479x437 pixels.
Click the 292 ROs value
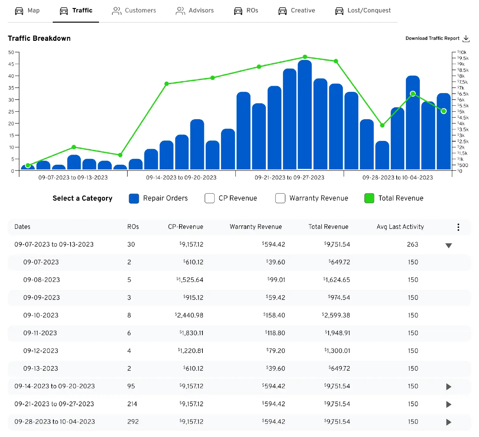(x=133, y=422)
